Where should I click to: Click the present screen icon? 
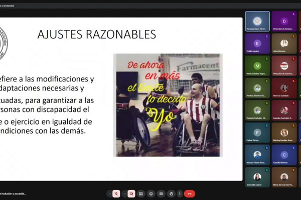[x=141, y=193]
